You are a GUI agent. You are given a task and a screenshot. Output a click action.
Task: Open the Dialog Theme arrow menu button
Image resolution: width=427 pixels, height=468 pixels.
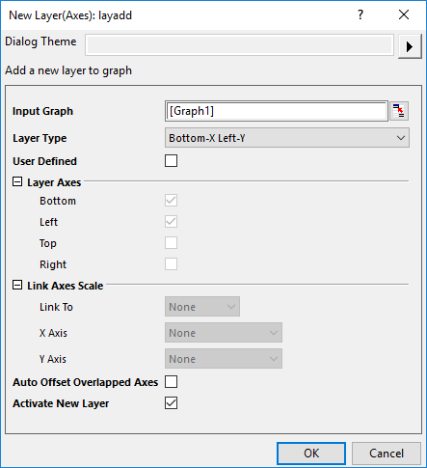click(x=410, y=46)
